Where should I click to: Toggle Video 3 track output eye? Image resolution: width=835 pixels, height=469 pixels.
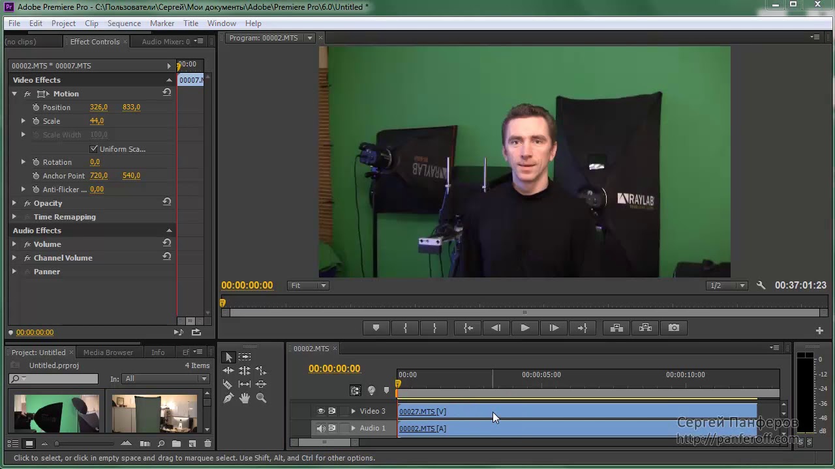[x=321, y=411]
